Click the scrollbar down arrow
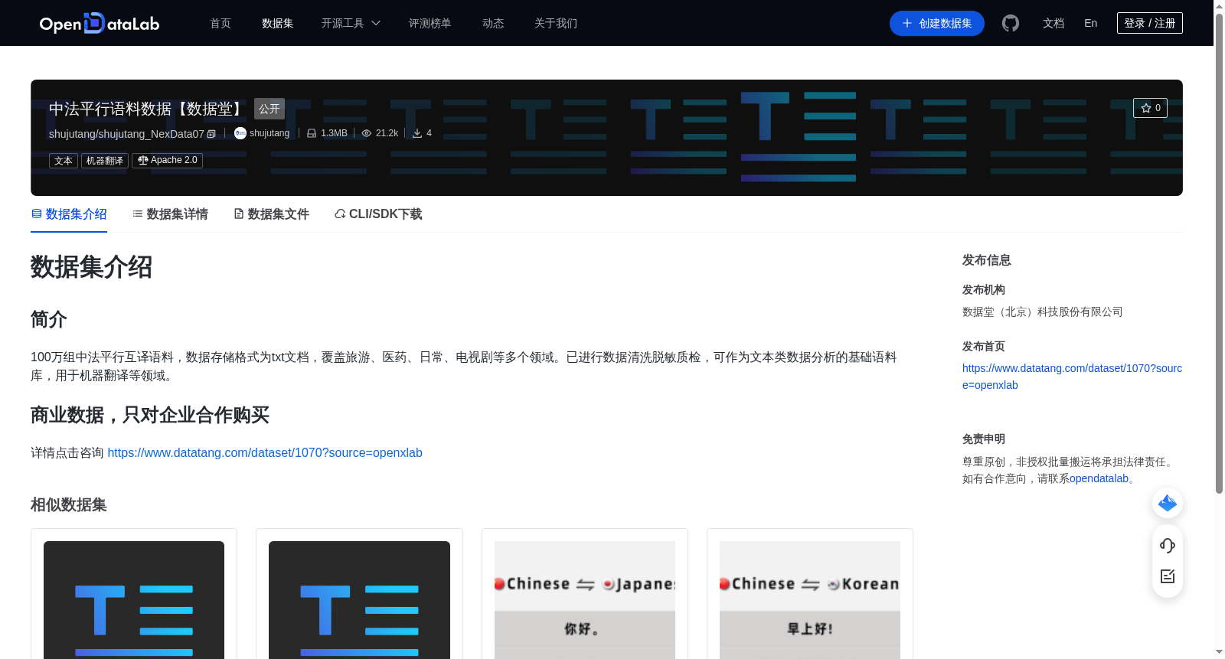Image resolution: width=1225 pixels, height=659 pixels. (x=1219, y=652)
